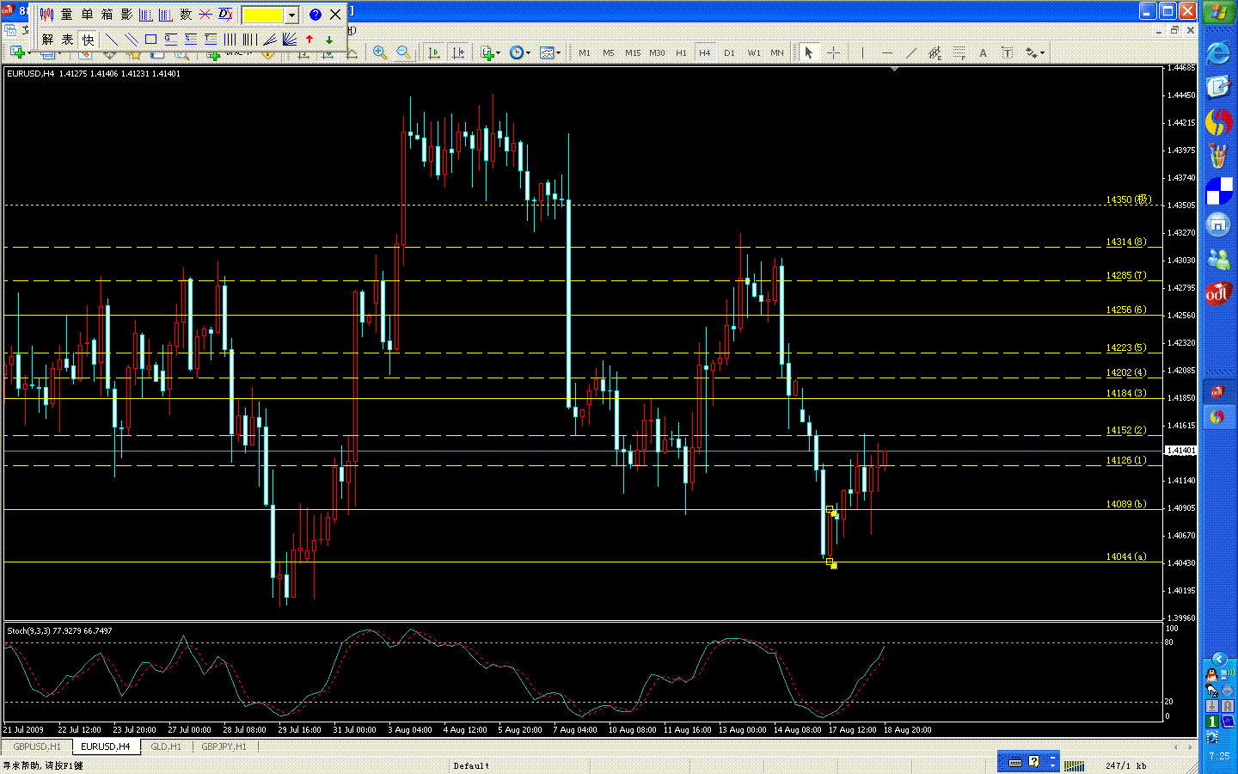Open the chart templates dropdown

[549, 53]
